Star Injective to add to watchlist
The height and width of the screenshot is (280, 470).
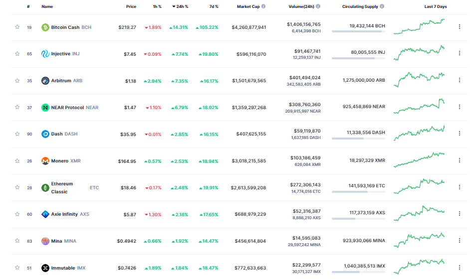17,54
